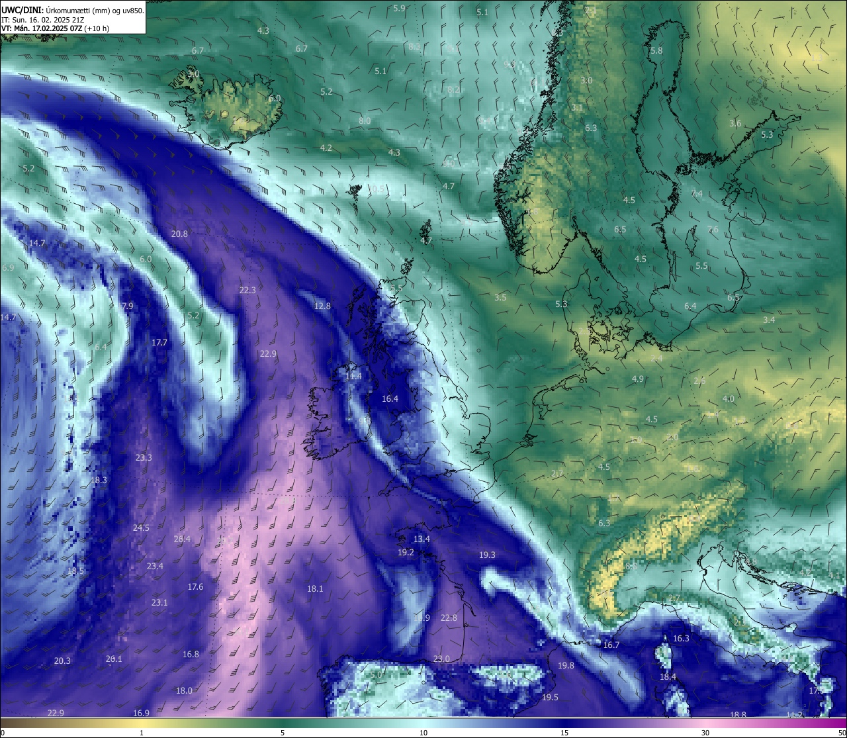
Task: Click the 23.4 value label
Action: (x=155, y=567)
